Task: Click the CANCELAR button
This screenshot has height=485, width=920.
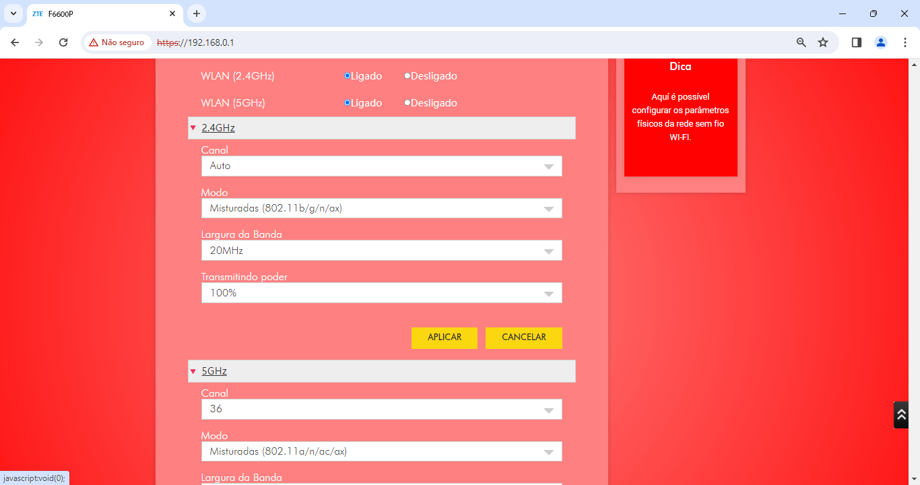Action: (x=524, y=337)
